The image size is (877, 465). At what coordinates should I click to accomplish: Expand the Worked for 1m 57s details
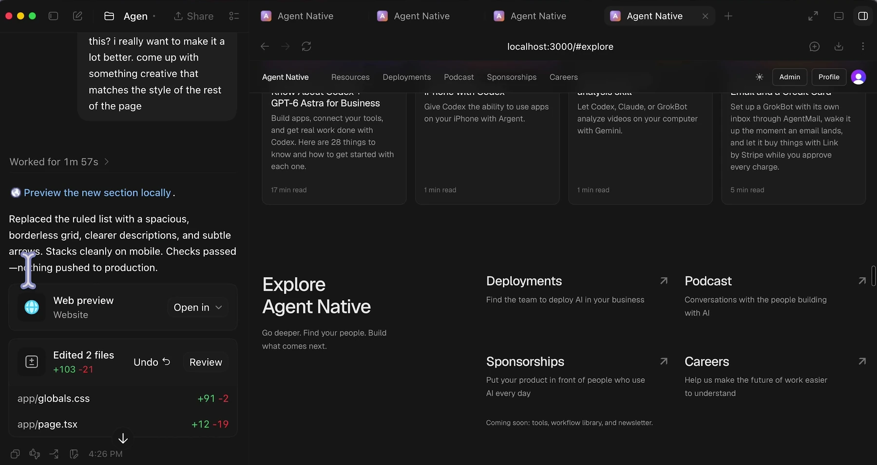click(x=59, y=162)
